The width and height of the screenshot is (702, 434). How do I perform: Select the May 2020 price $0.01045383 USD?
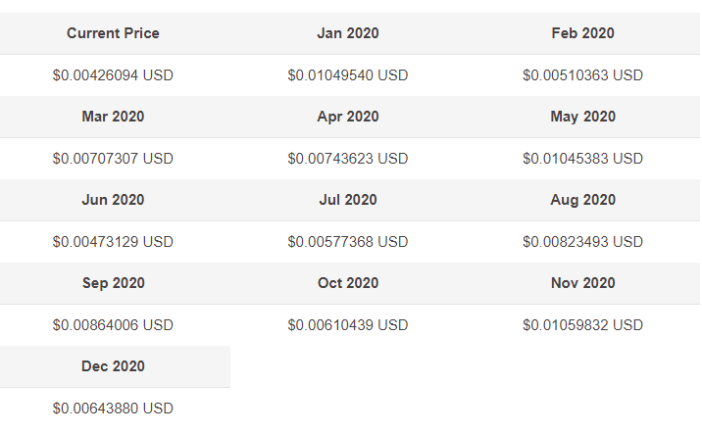click(x=582, y=159)
